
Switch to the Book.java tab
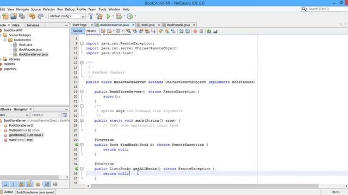(148, 25)
